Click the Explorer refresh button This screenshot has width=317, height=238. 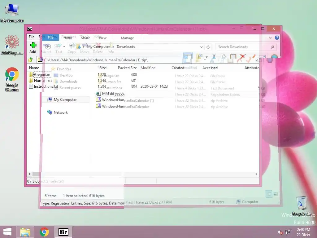208,47
